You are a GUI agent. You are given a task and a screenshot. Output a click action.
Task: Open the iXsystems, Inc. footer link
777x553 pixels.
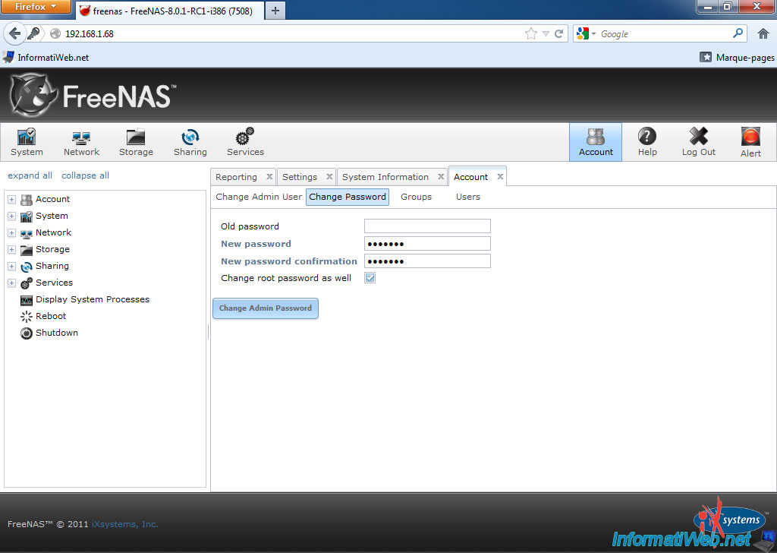[x=125, y=524]
